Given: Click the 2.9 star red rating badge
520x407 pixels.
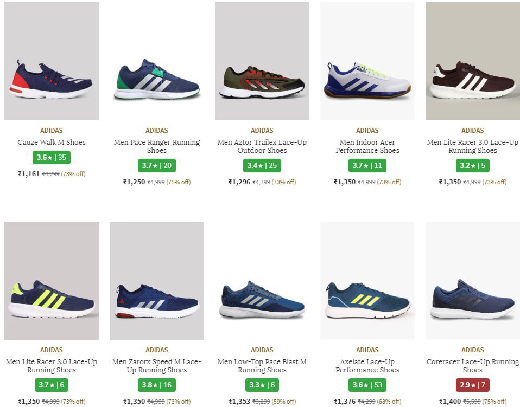Looking at the screenshot, I should 473,385.
